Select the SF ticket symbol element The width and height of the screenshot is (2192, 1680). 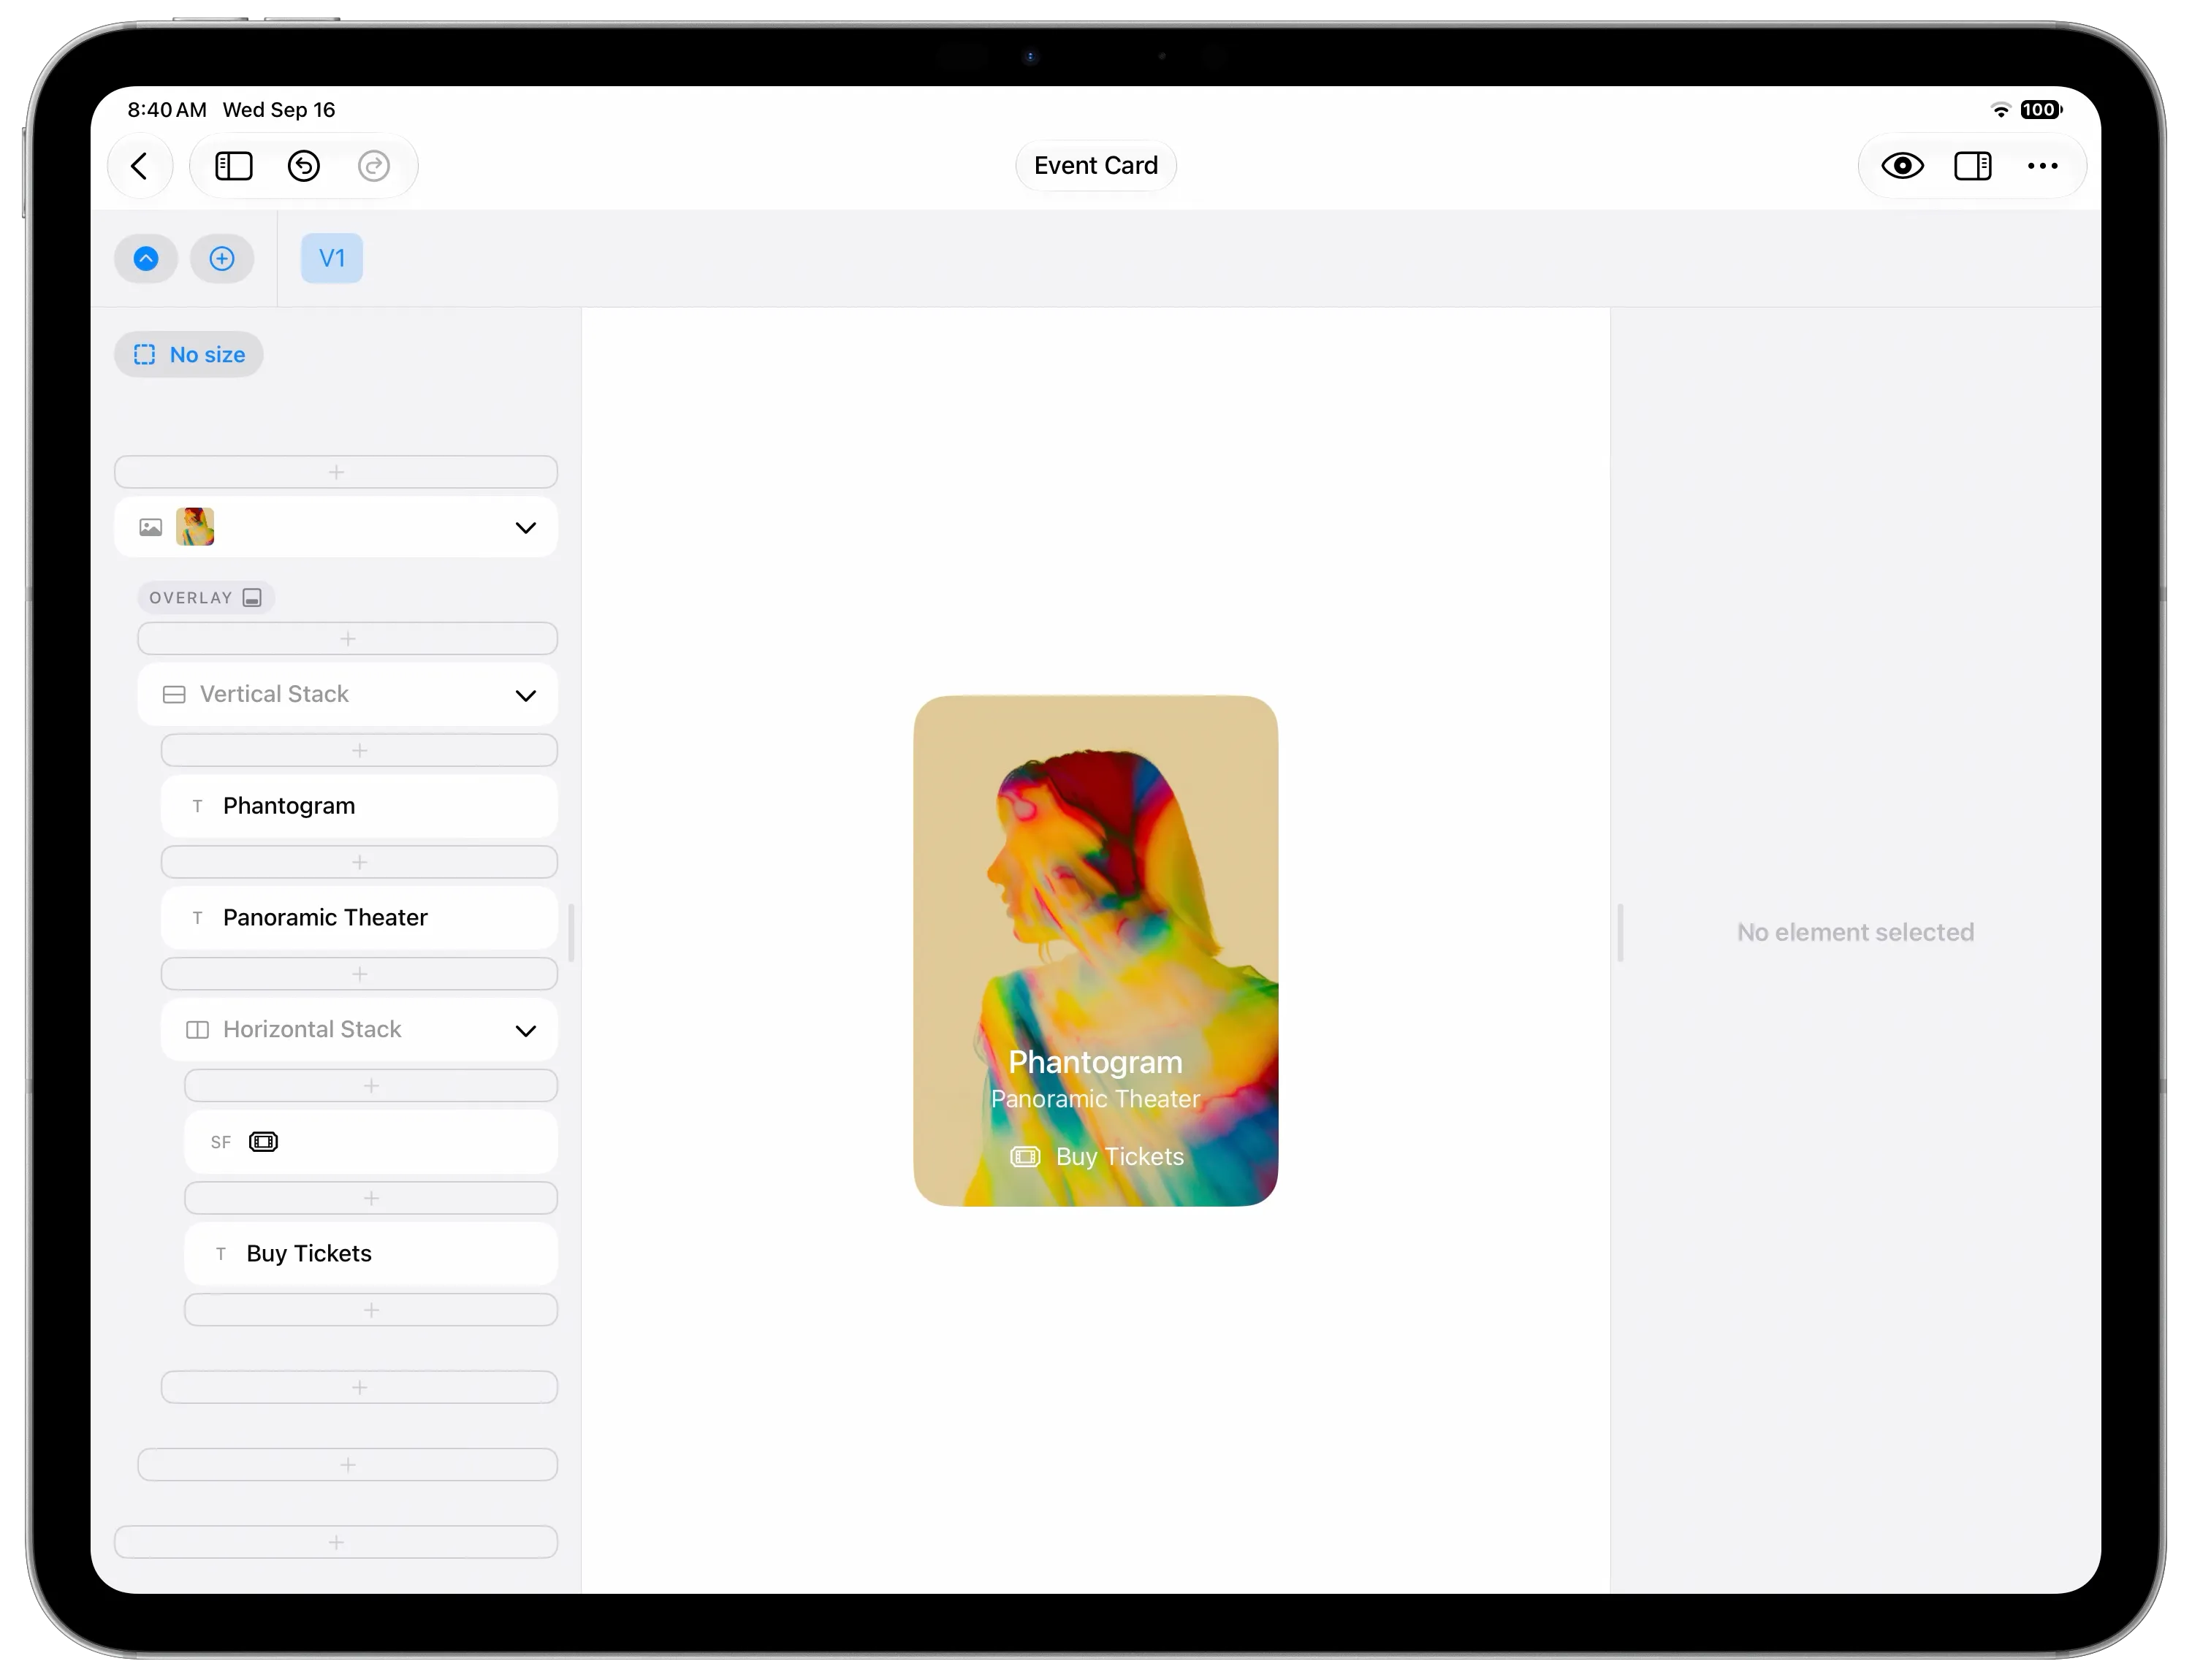click(x=371, y=1142)
